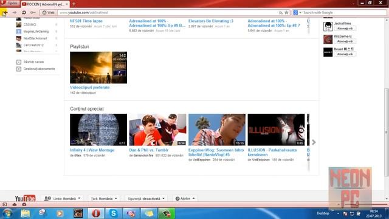This screenshot has width=389, height=219.
Task: Open the Țară: România country dropdown
Action: pyautogui.click(x=104, y=199)
